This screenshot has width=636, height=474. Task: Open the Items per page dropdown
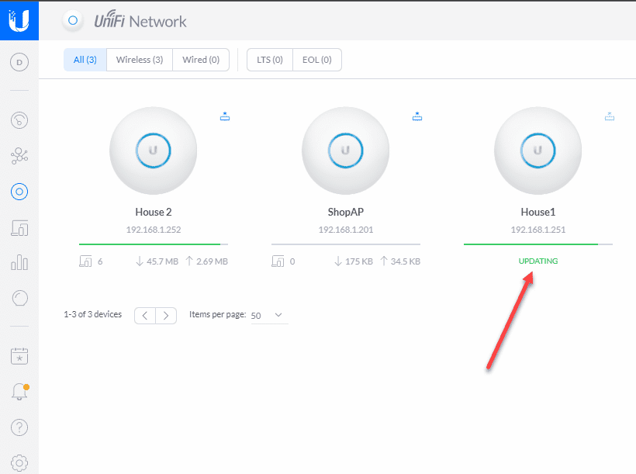point(268,315)
